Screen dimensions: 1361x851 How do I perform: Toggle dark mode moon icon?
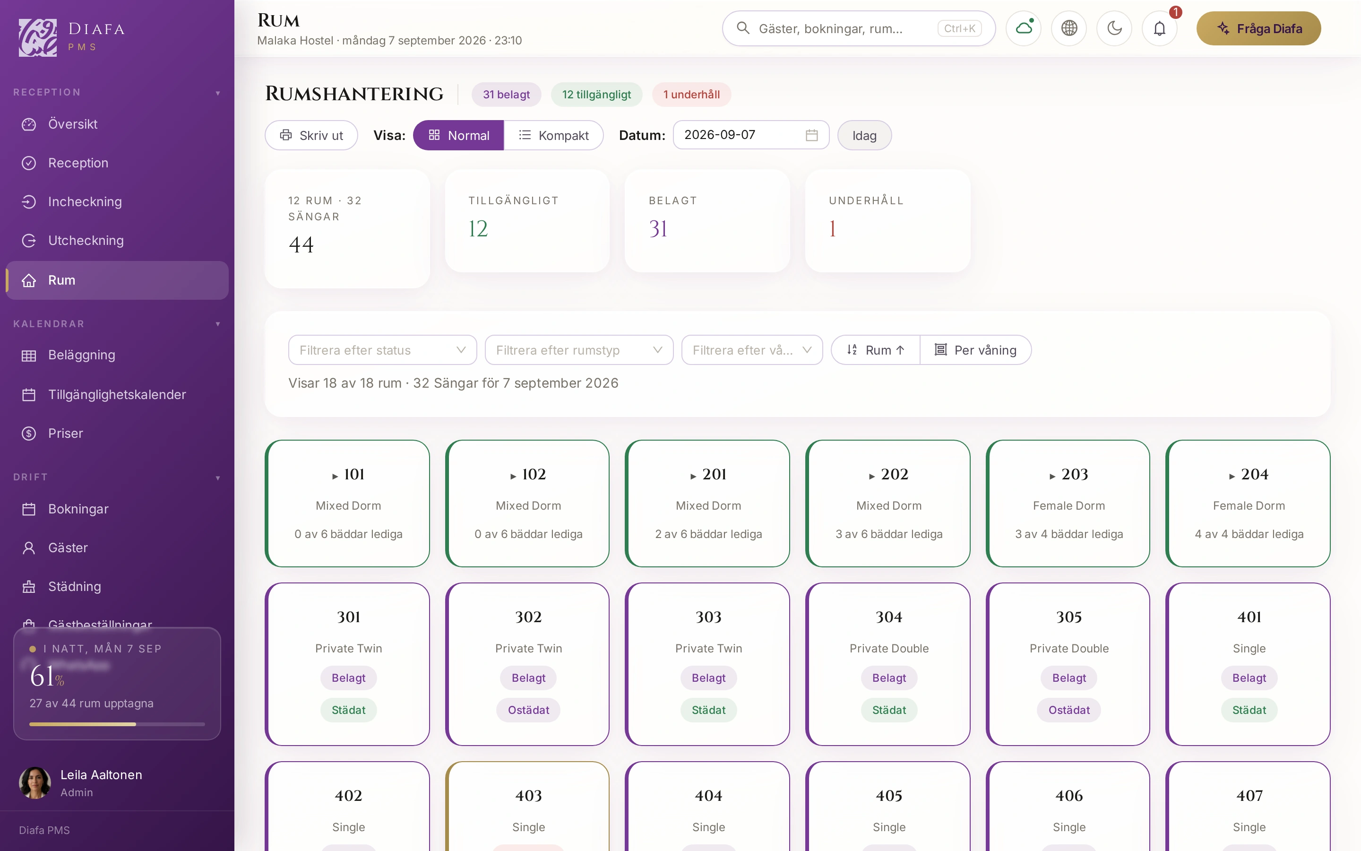tap(1114, 28)
